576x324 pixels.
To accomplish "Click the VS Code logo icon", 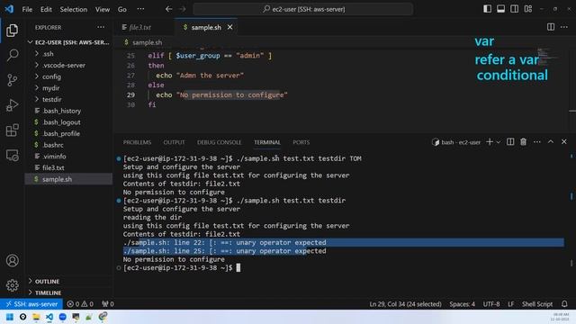I will pyautogui.click(x=9, y=9).
